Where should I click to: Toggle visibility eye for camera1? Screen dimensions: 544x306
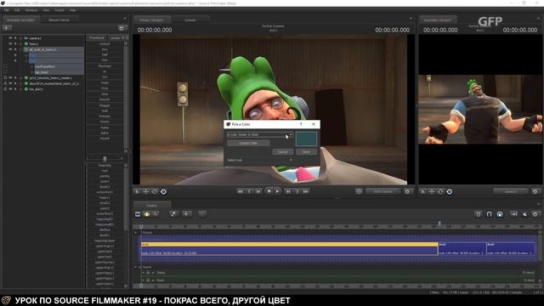[x=10, y=38]
